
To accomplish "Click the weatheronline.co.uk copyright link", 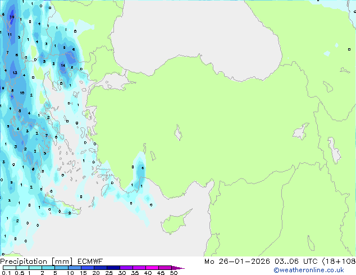I will click(309, 270).
